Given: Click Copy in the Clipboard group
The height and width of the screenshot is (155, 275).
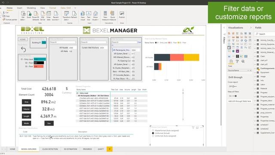Looking at the screenshot, I should (x=6, y=16).
